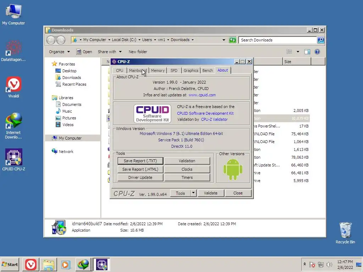
Task: Expand the address bar history dropdown
Action: tap(224, 40)
